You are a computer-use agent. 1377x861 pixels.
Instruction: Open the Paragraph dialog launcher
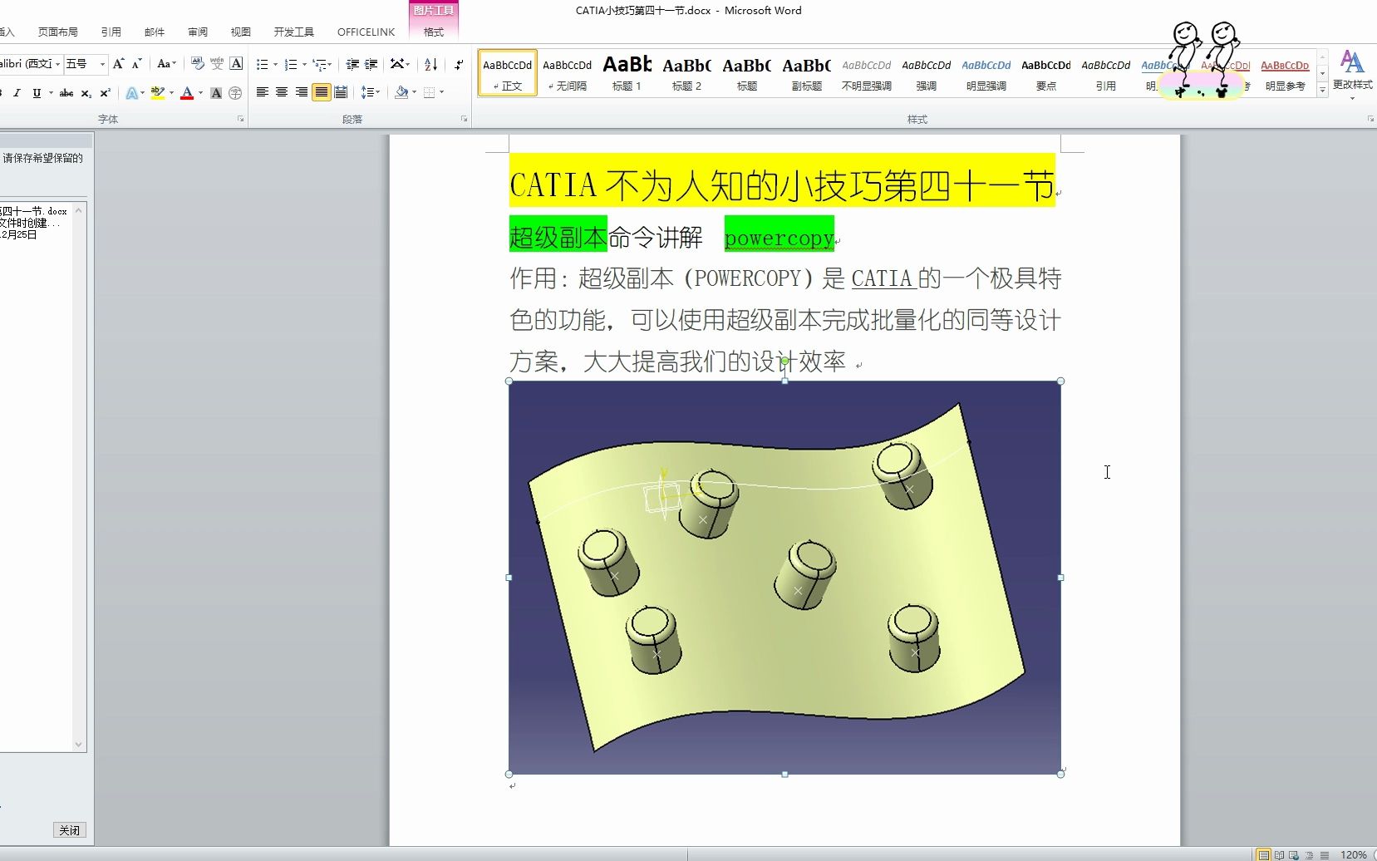(x=465, y=119)
